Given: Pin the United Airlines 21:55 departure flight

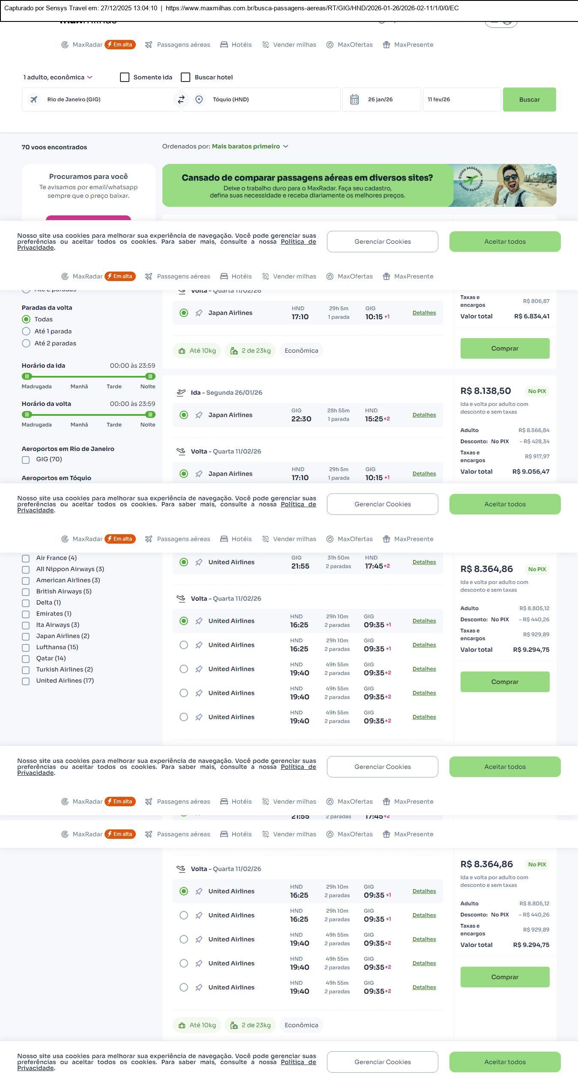Looking at the screenshot, I should tap(199, 562).
